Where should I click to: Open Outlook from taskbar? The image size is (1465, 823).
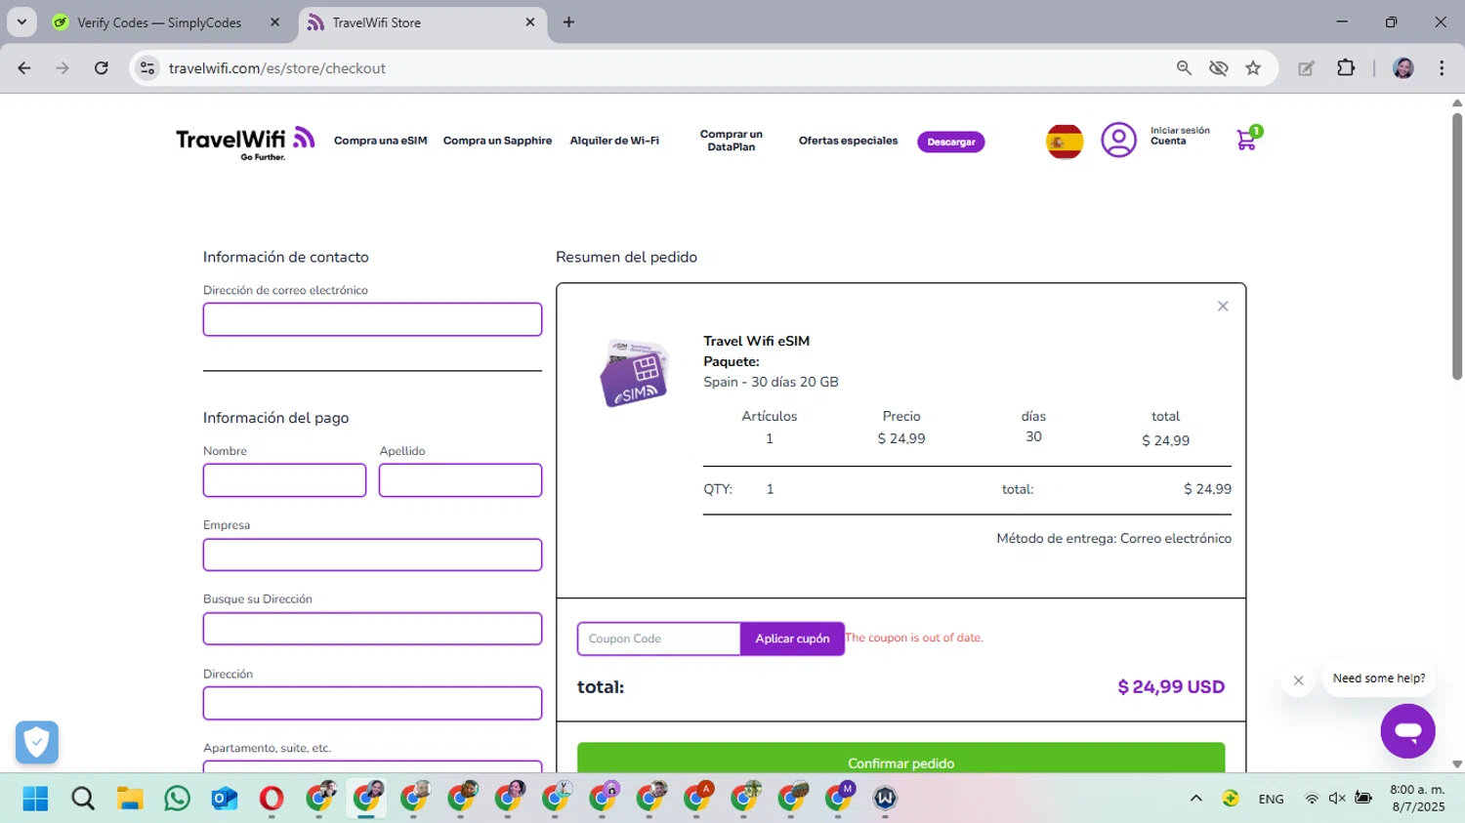225,799
